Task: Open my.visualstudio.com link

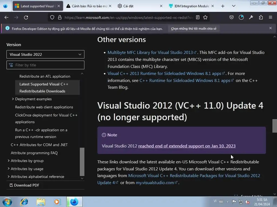Action: 156,183
